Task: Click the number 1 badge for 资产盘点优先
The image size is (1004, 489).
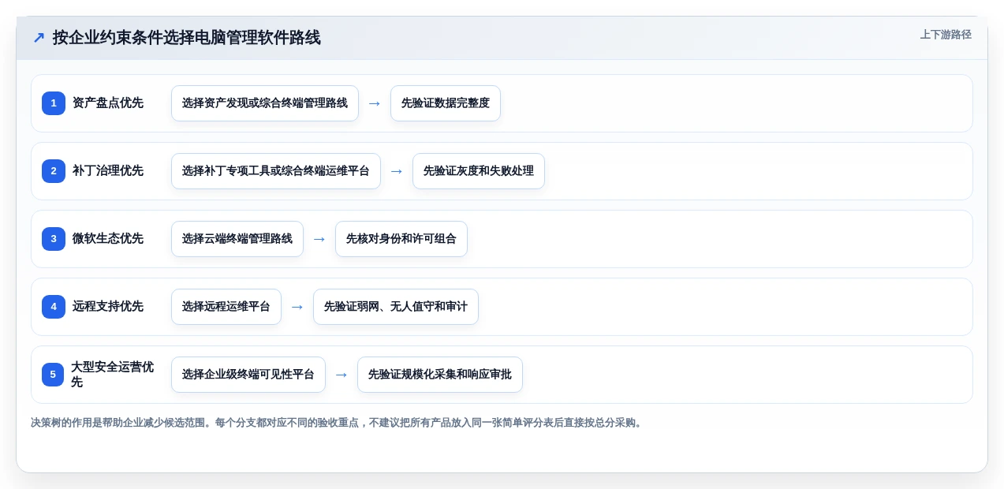Action: click(x=54, y=103)
